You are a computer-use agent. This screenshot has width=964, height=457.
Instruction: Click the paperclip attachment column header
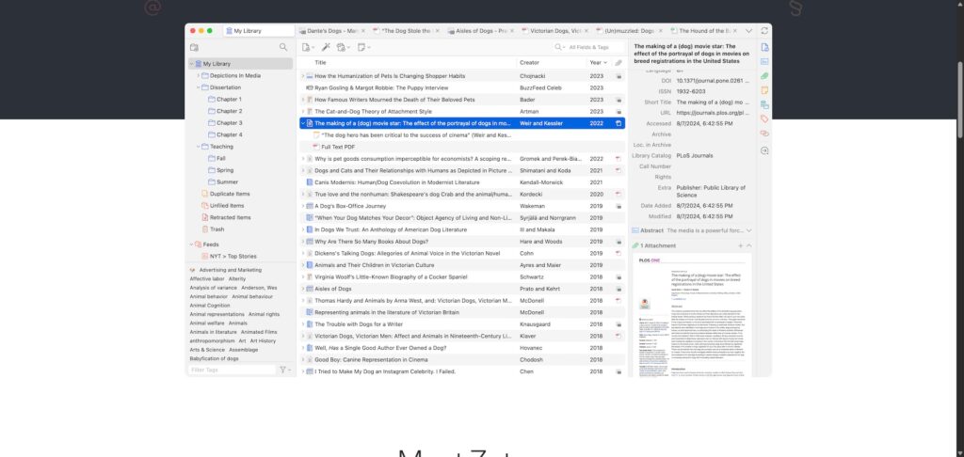coord(619,63)
